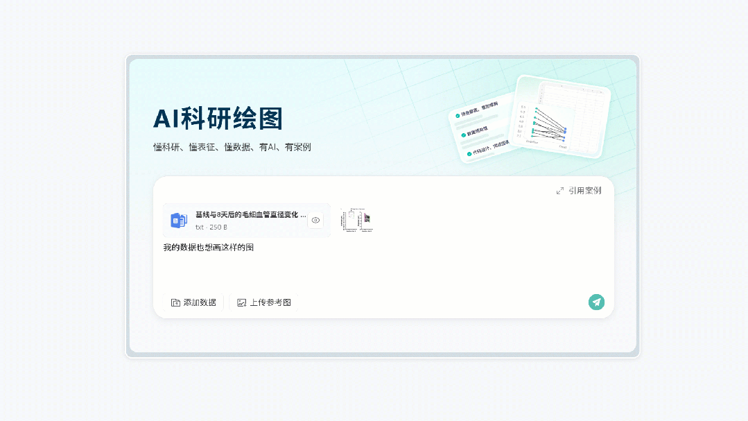Click the expand arrows icon beside 引用案例
The image size is (748, 421).
560,191
